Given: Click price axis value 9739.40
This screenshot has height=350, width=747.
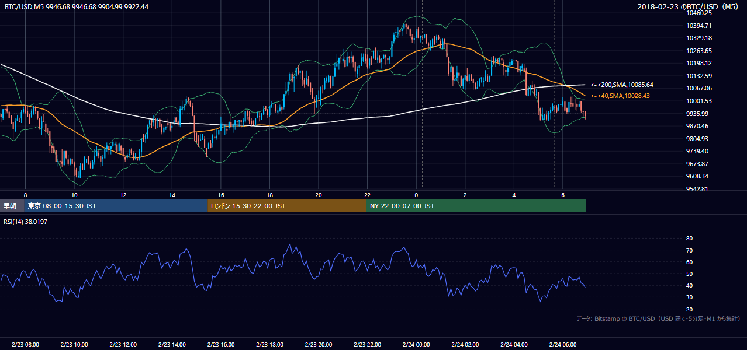Looking at the screenshot, I should [697, 151].
